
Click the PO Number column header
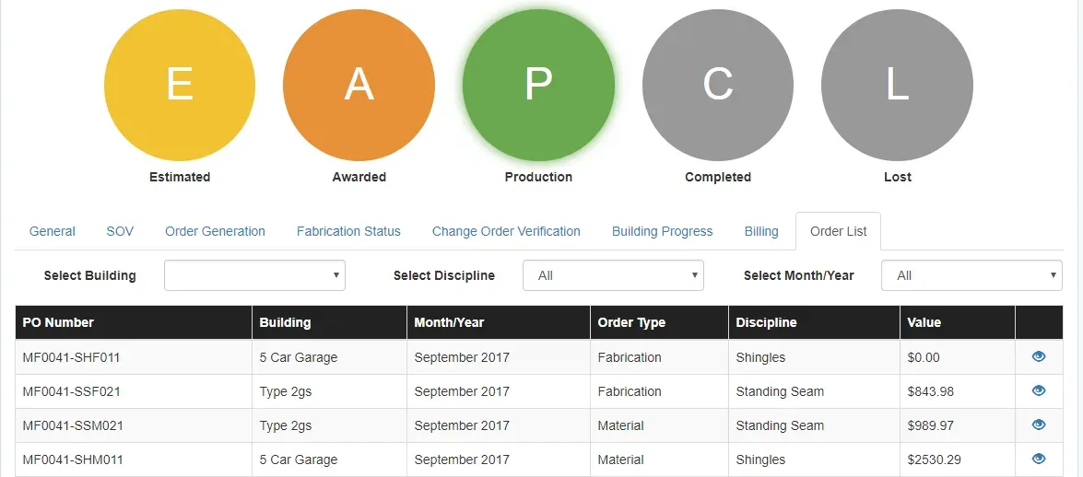point(134,322)
